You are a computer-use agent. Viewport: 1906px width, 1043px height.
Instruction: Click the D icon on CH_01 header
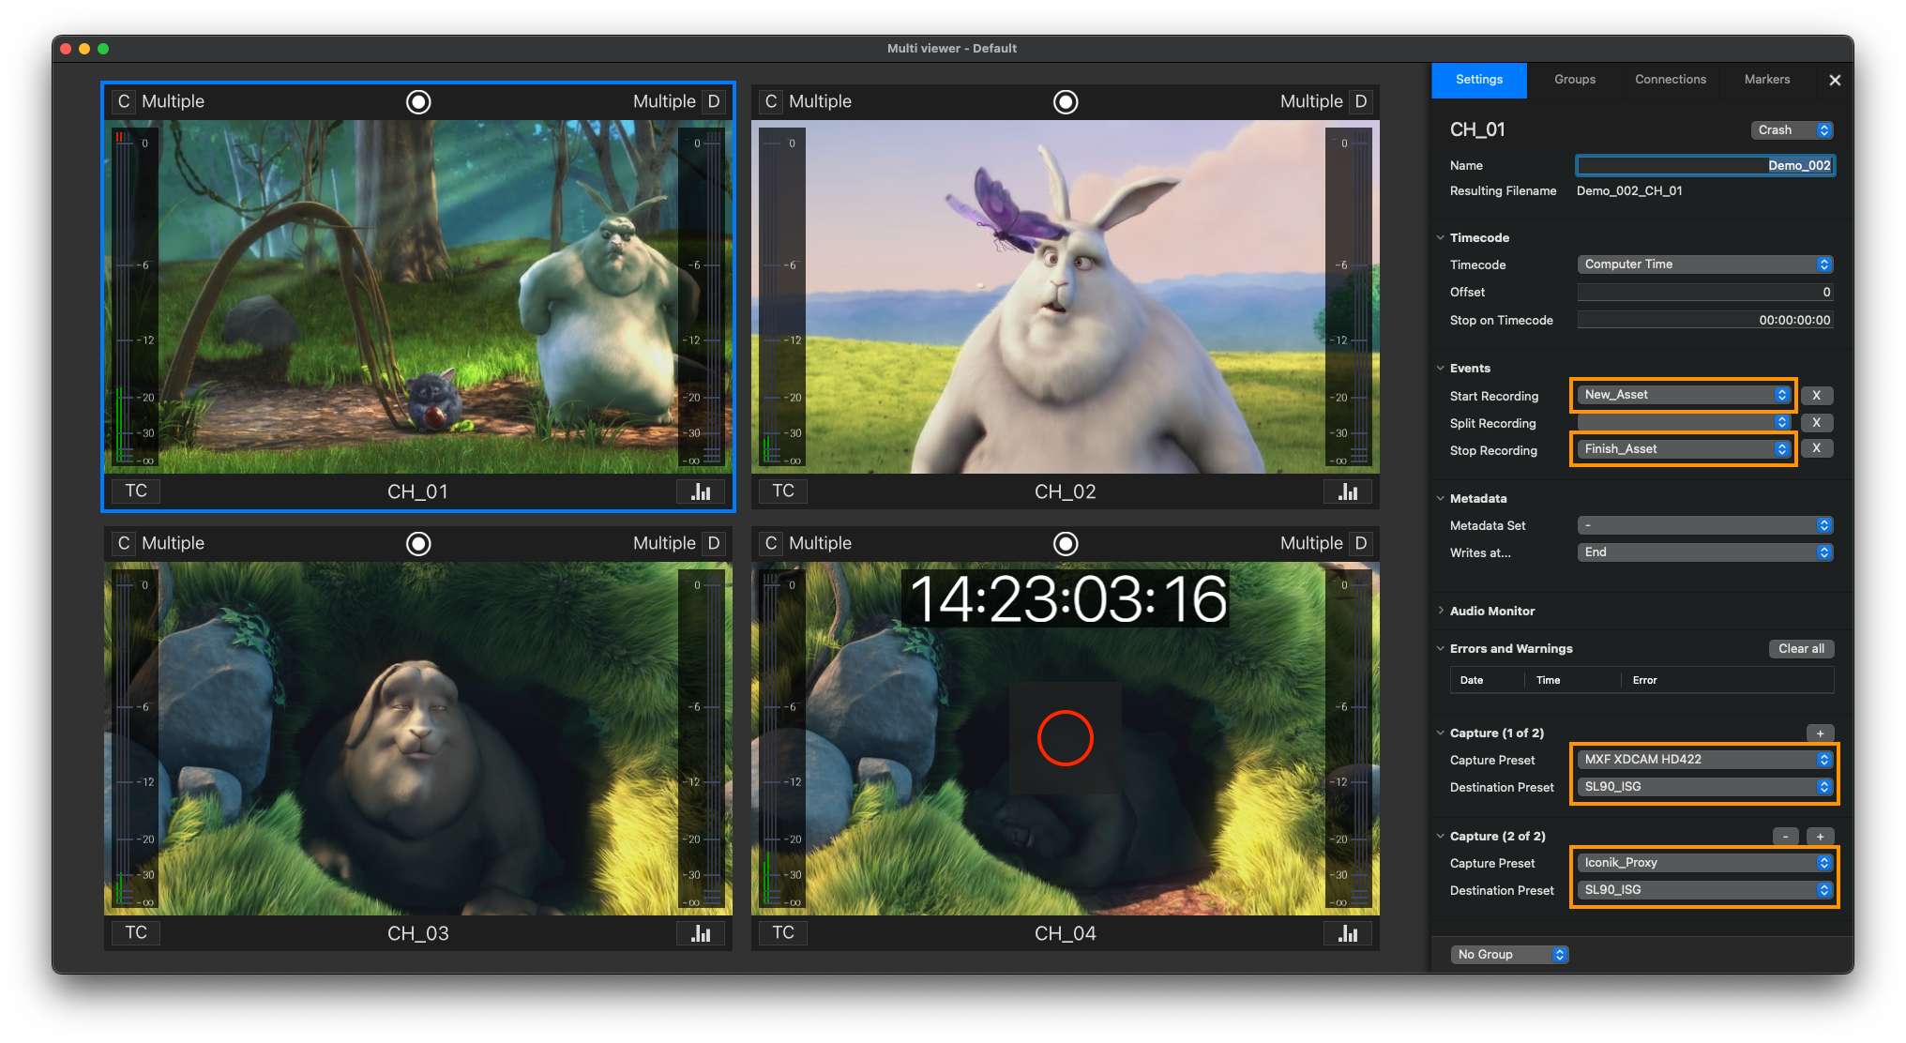[714, 101]
